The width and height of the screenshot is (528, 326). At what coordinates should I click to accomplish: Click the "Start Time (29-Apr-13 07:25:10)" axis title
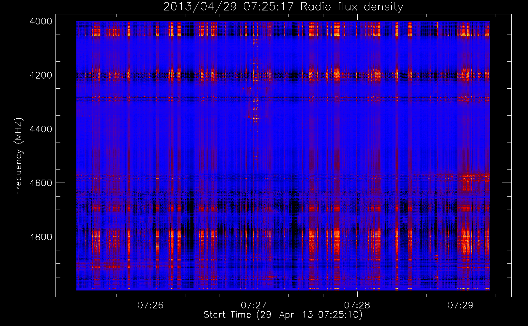283,315
